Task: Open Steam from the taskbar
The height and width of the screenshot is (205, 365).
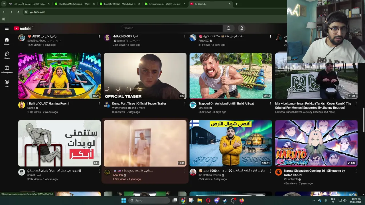Action: pos(225,200)
